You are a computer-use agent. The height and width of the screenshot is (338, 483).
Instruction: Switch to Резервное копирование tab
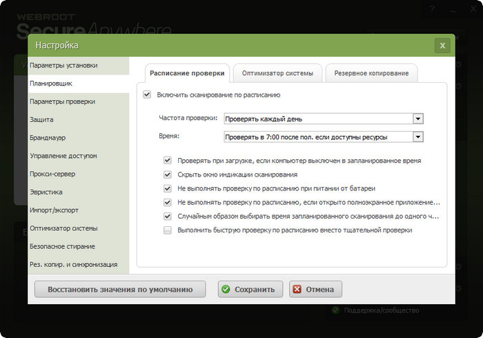[x=371, y=73]
